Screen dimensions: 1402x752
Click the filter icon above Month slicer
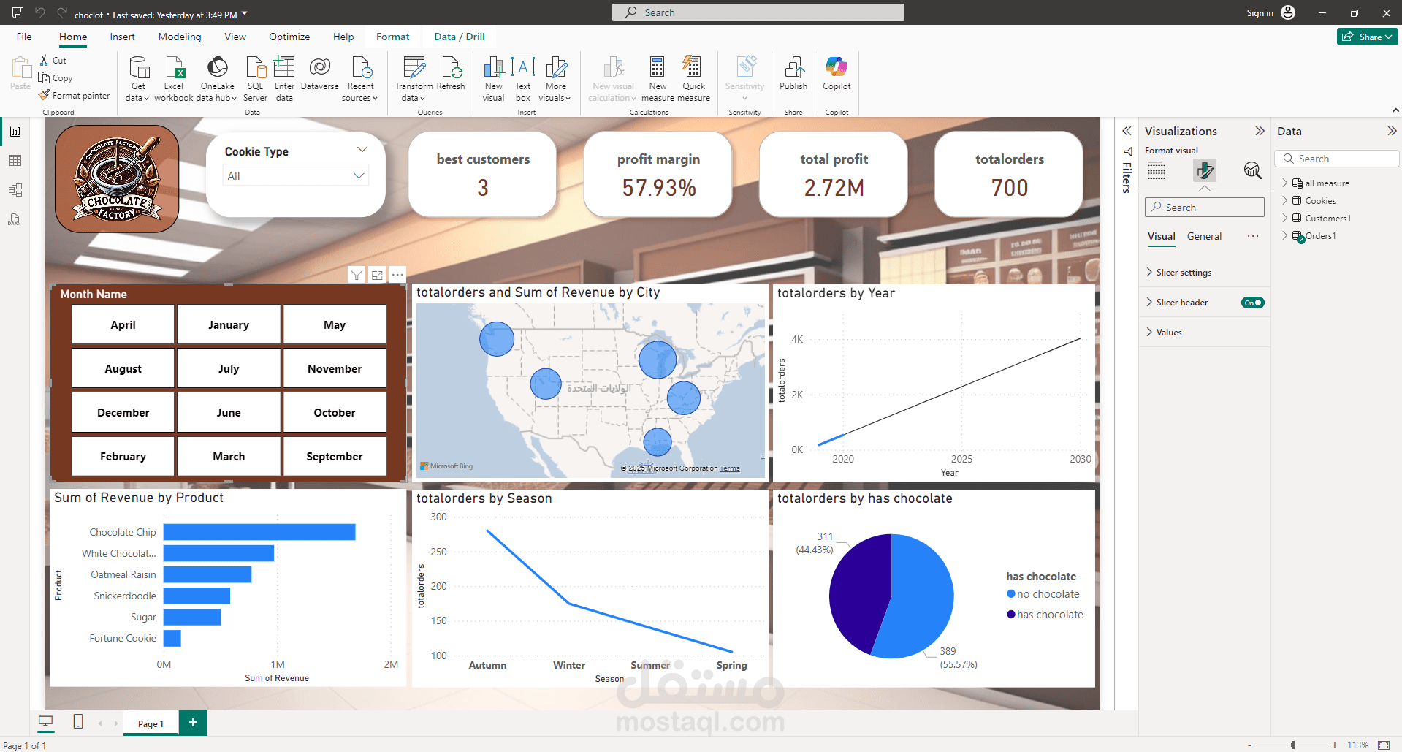tap(357, 275)
